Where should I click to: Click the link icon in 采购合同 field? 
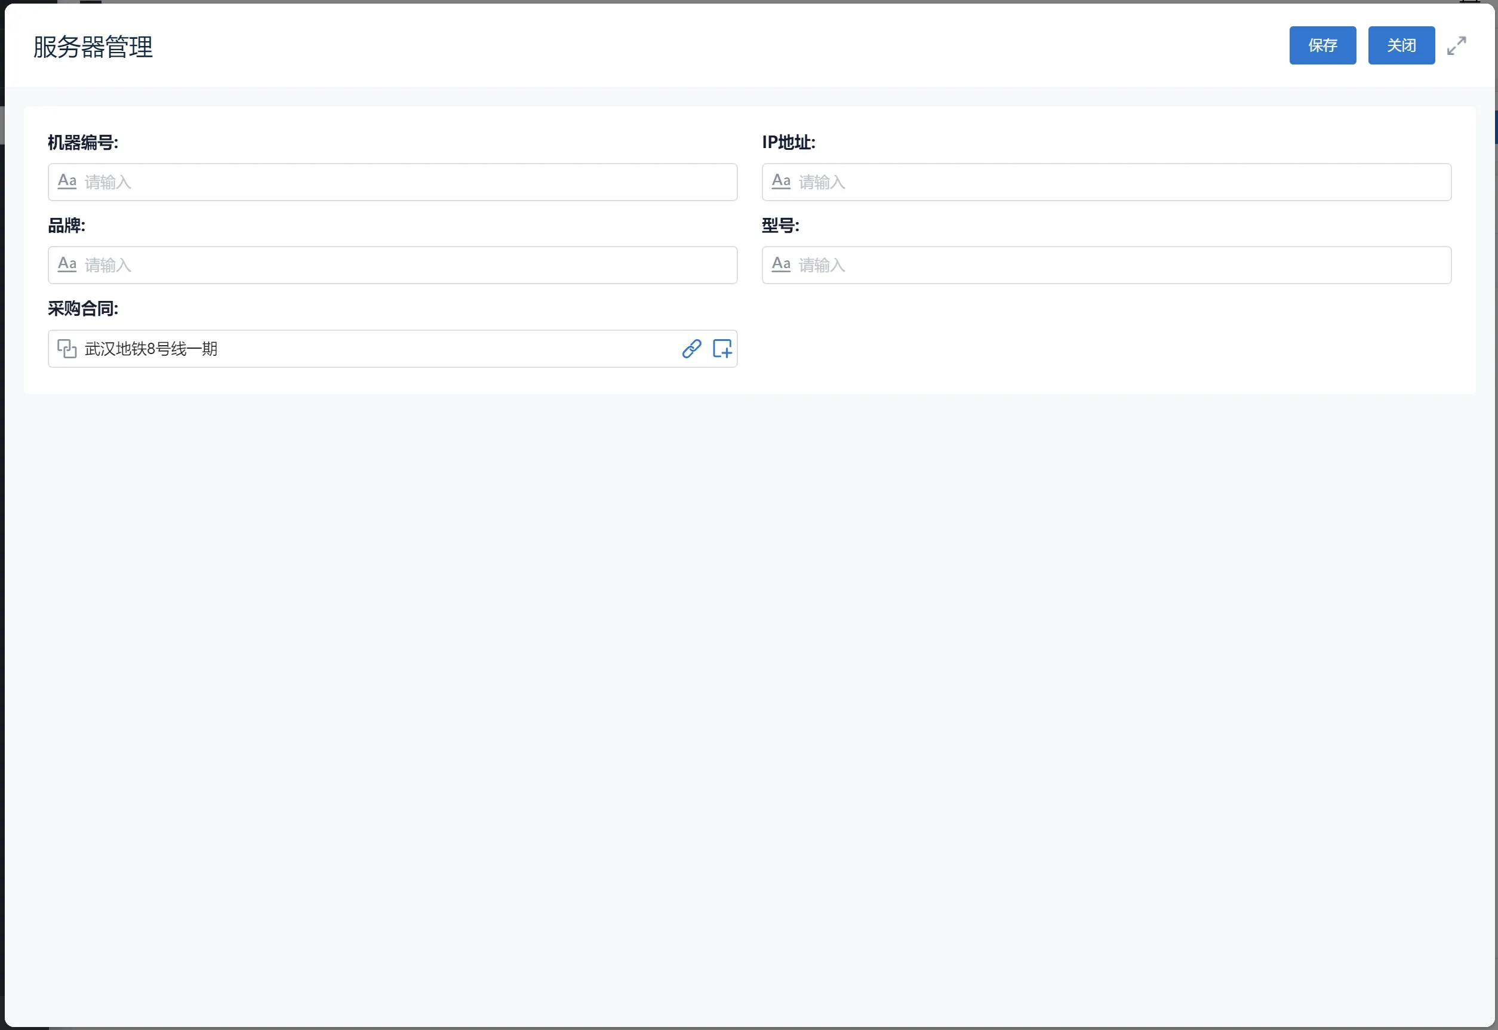pyautogui.click(x=691, y=349)
